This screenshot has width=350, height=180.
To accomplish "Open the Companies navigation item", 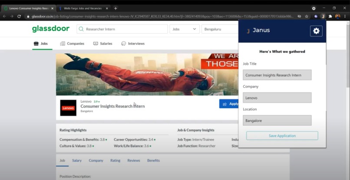I will pyautogui.click(x=72, y=44).
